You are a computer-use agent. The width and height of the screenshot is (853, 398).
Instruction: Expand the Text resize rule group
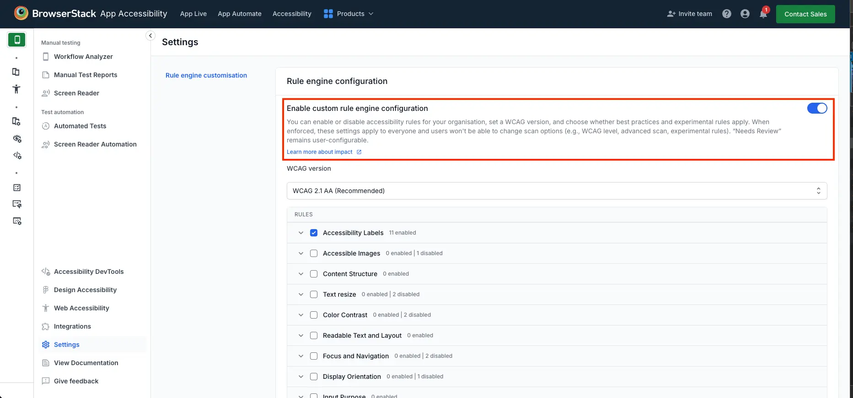(301, 294)
